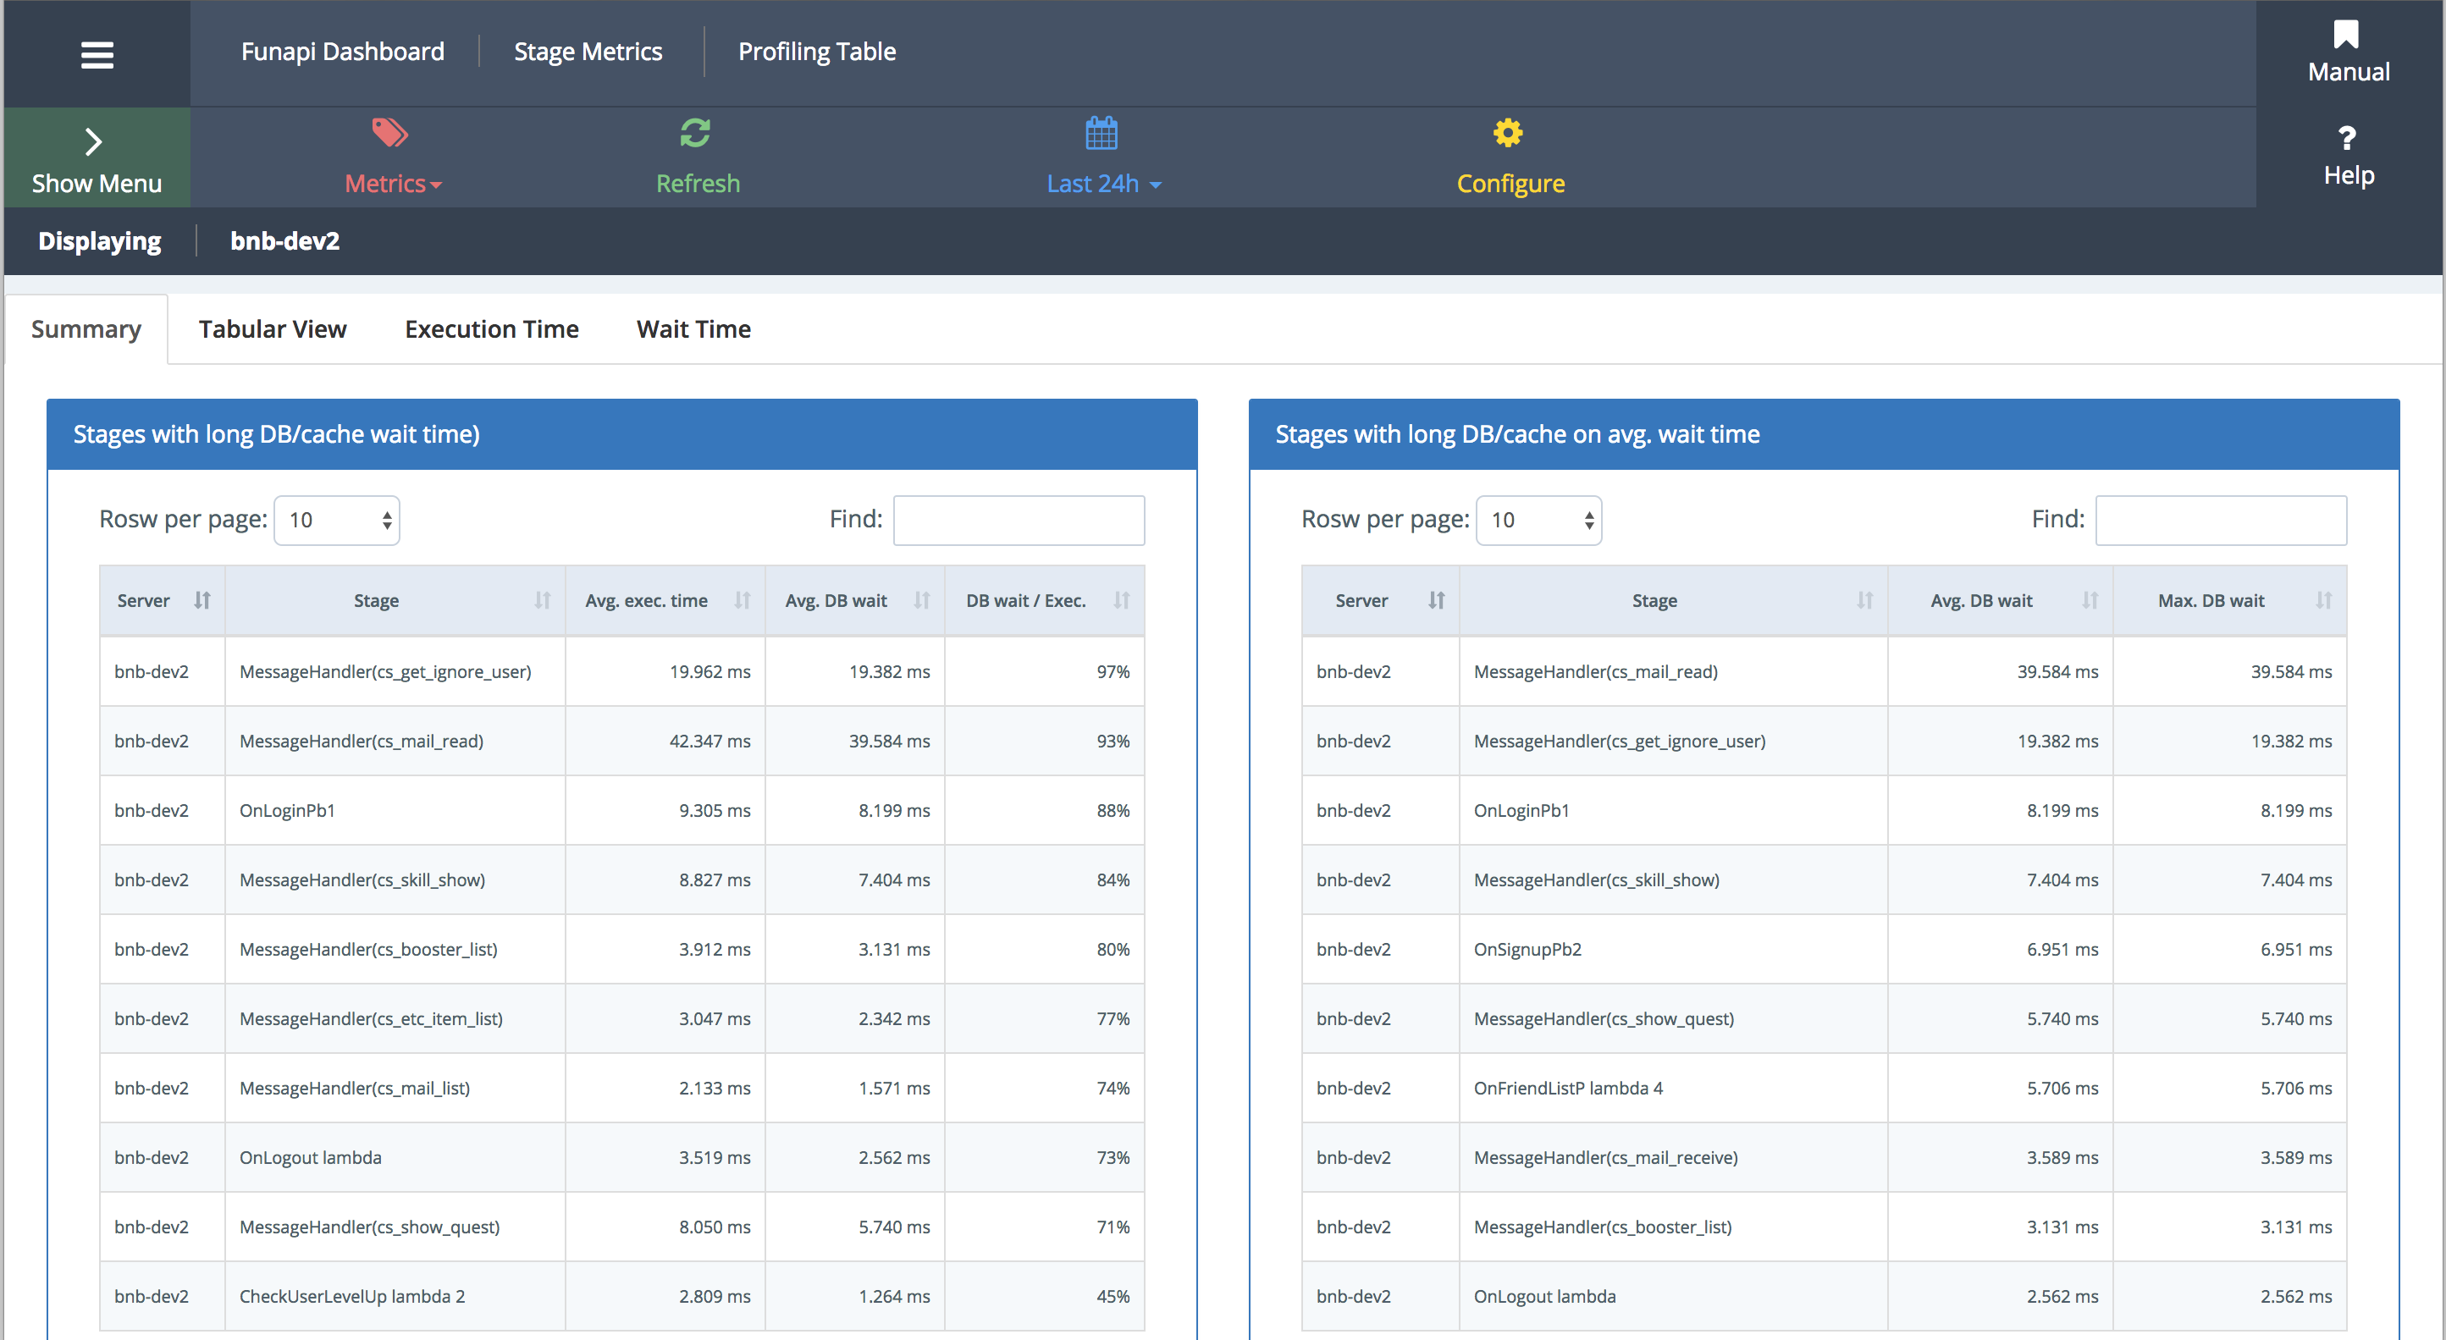This screenshot has width=2446, height=1340.
Task: Open left table Rows per page selector
Action: [337, 521]
